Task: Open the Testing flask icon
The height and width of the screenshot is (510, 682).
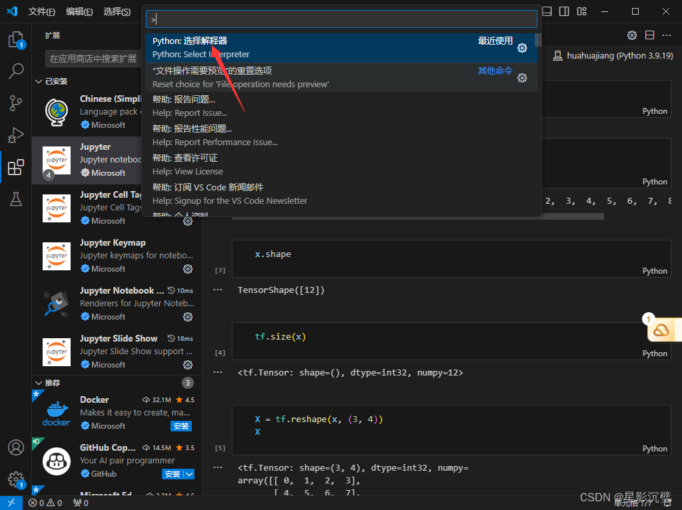Action: point(16,199)
